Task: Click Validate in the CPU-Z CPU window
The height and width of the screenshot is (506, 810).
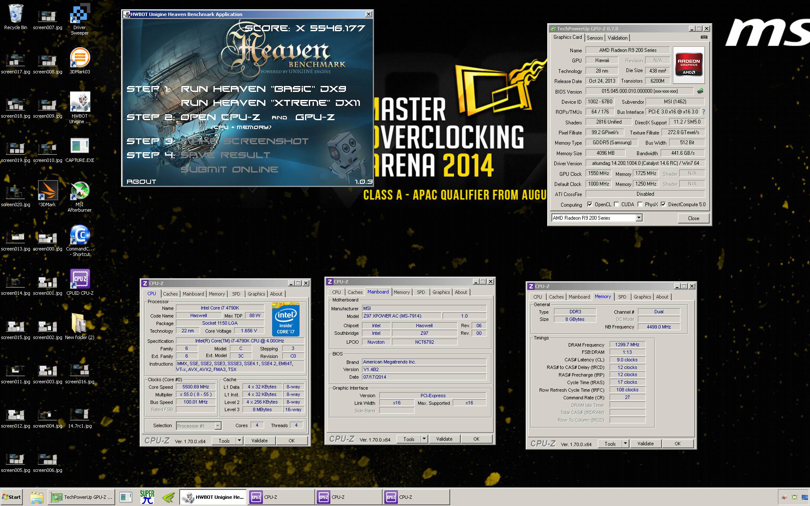Action: tap(259, 441)
